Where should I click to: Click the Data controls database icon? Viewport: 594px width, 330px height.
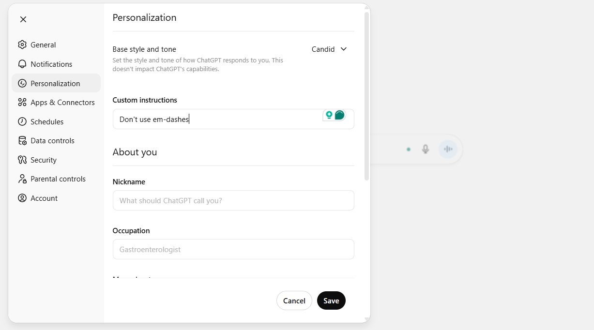click(x=22, y=141)
